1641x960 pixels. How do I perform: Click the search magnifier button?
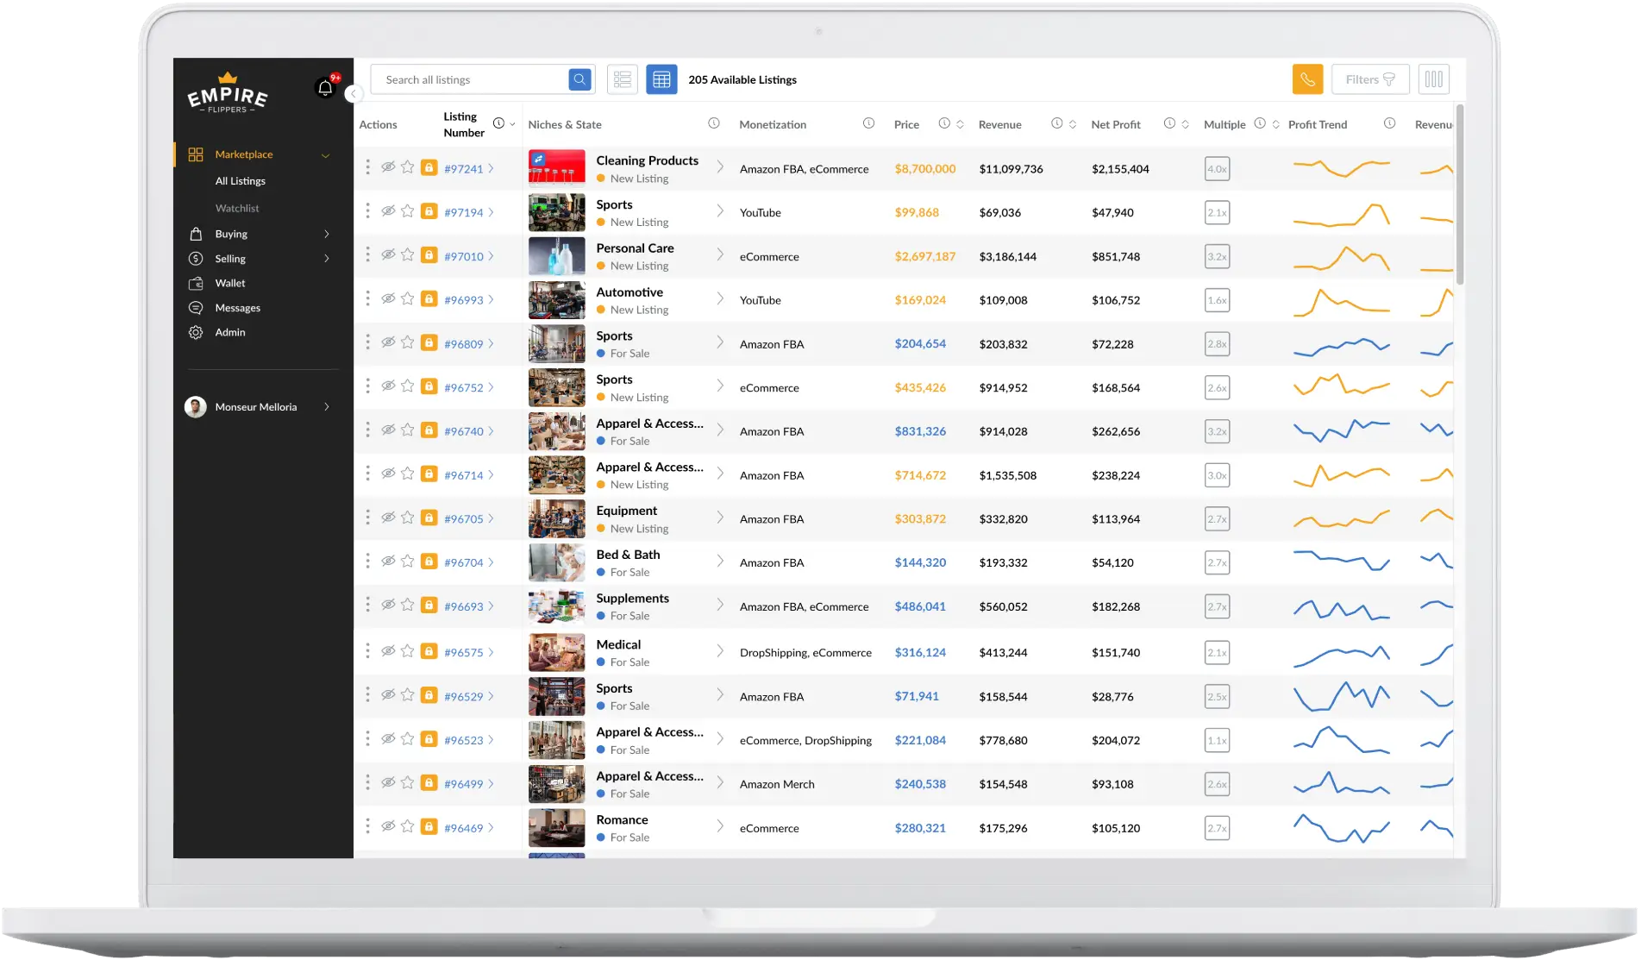pos(580,79)
